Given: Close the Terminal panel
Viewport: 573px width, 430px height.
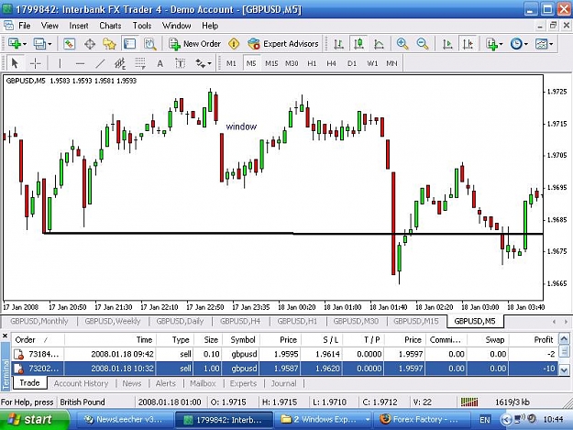Looking at the screenshot, I should tap(6, 336).
